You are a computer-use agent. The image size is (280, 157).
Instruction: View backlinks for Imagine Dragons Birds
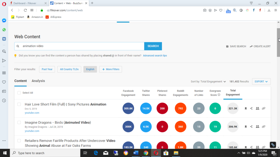264,126
